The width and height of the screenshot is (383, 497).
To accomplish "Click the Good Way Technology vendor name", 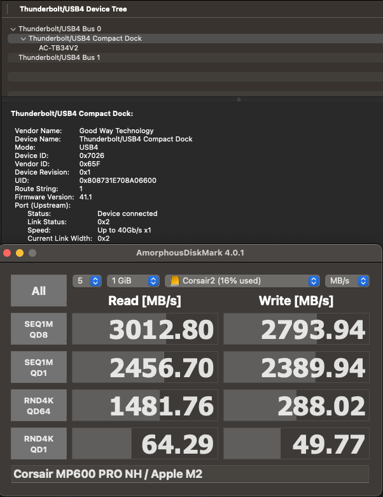I will coord(116,131).
